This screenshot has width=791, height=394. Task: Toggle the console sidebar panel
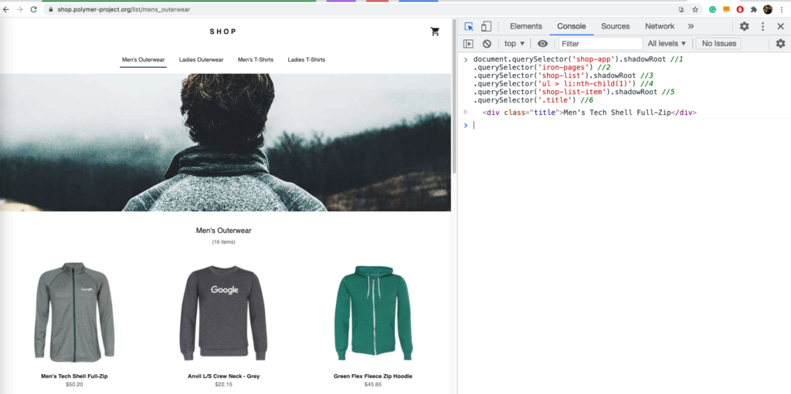tap(469, 44)
